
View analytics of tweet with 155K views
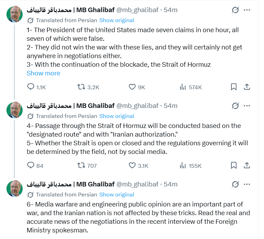pos(183,166)
